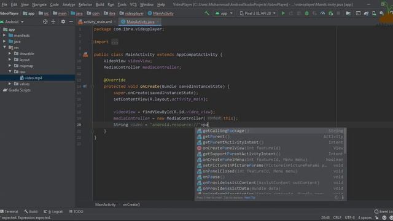Click UTF-8 encoding in status bar
The width and height of the screenshot is (393, 221).
349,217
